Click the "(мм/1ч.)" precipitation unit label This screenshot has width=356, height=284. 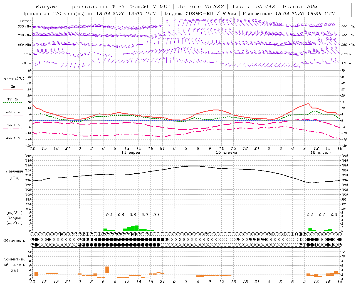14,223
